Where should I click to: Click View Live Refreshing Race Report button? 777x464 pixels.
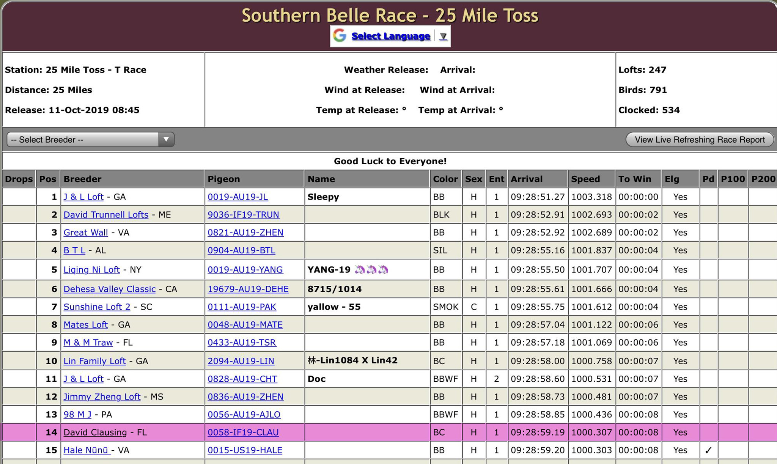[x=699, y=140]
